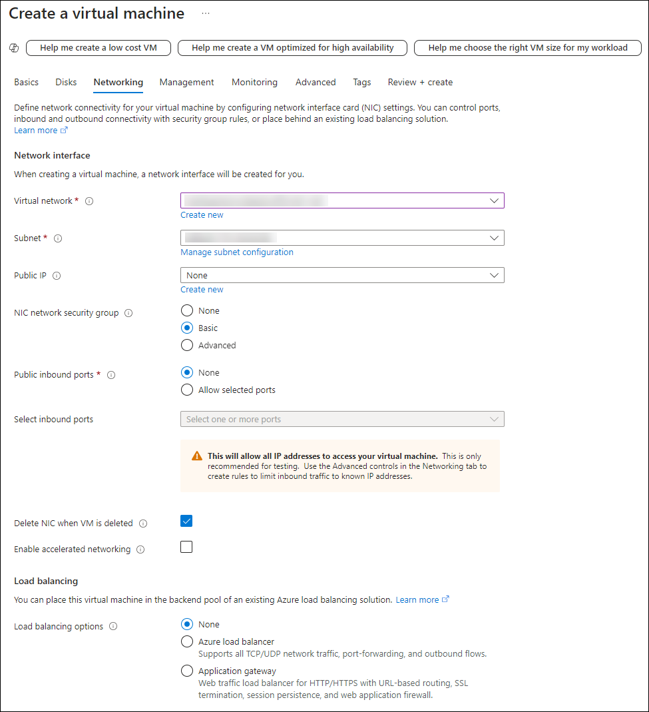The image size is (649, 712).
Task: Open the ellipsis menu next to page title
Action: (206, 13)
